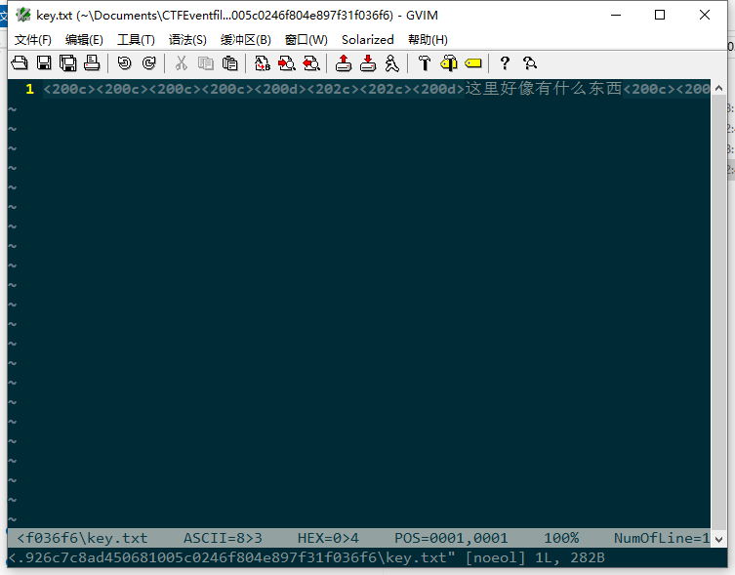This screenshot has height=575, width=735.
Task: Click the HEX=0>4 status entry
Action: (x=328, y=538)
